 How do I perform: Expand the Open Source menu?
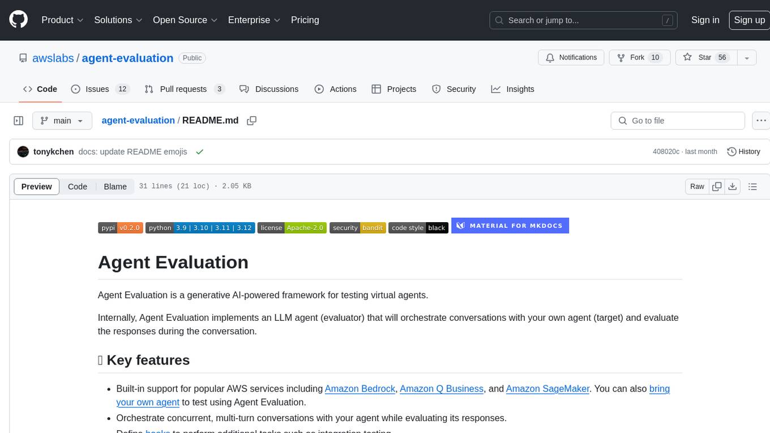185,20
